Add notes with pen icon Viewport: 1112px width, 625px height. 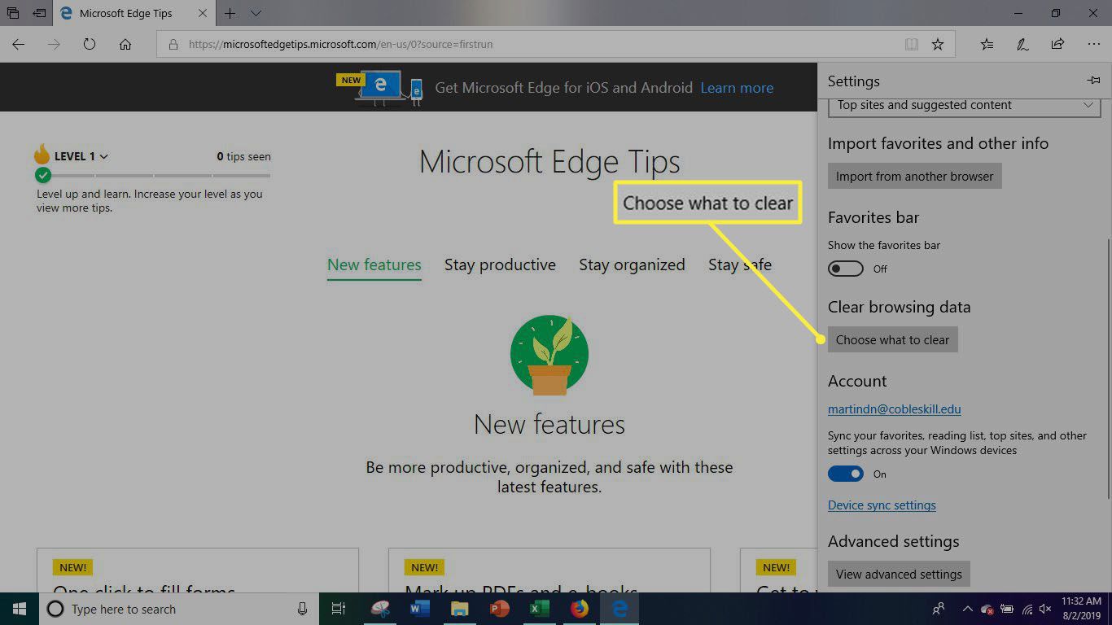1022,45
